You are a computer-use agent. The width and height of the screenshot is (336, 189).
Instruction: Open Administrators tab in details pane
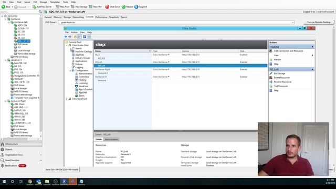[x=111, y=139]
